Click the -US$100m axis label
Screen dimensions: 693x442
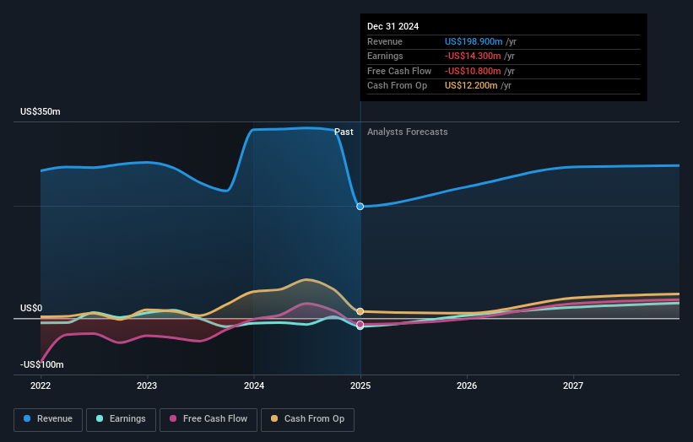[42, 364]
